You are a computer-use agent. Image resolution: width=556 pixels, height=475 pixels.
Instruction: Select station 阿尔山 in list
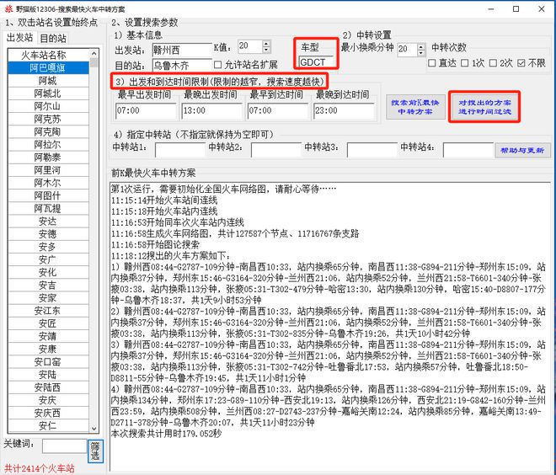pos(48,106)
